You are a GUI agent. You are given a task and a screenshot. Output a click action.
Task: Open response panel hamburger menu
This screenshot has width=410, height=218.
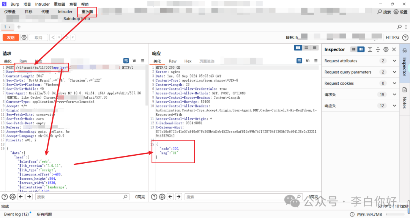316,61
